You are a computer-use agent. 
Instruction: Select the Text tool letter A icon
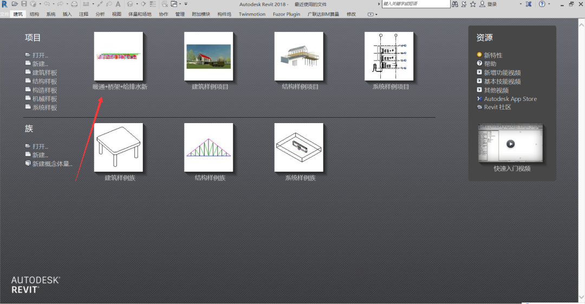click(x=118, y=4)
